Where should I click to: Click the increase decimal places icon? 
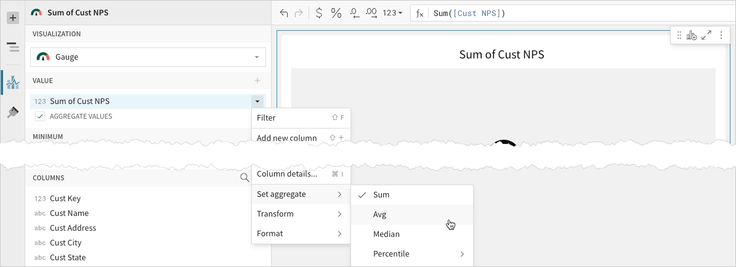pyautogui.click(x=371, y=13)
